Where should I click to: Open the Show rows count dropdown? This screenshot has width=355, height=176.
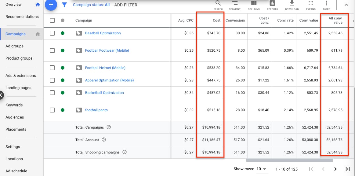[261, 169]
